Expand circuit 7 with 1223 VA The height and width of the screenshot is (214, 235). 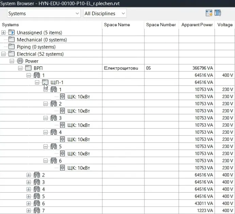[29, 211]
